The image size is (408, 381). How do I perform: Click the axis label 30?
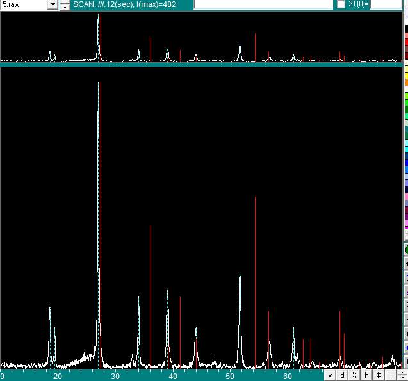pos(115,376)
